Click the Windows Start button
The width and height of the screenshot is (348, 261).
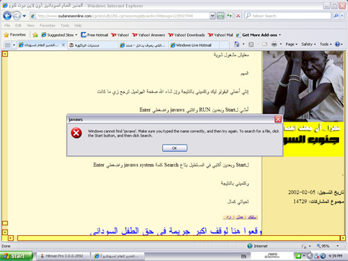(16, 256)
